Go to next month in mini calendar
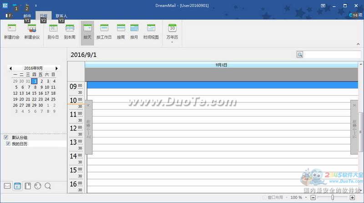364x203 pixels. pos(56,68)
